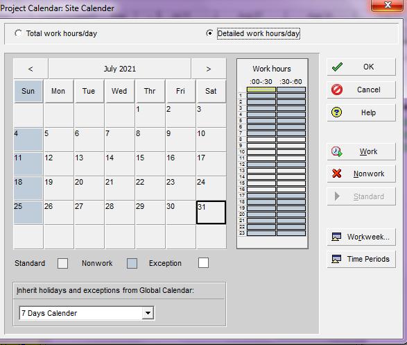
Task: Open Help via the question mark icon
Action: tap(337, 112)
